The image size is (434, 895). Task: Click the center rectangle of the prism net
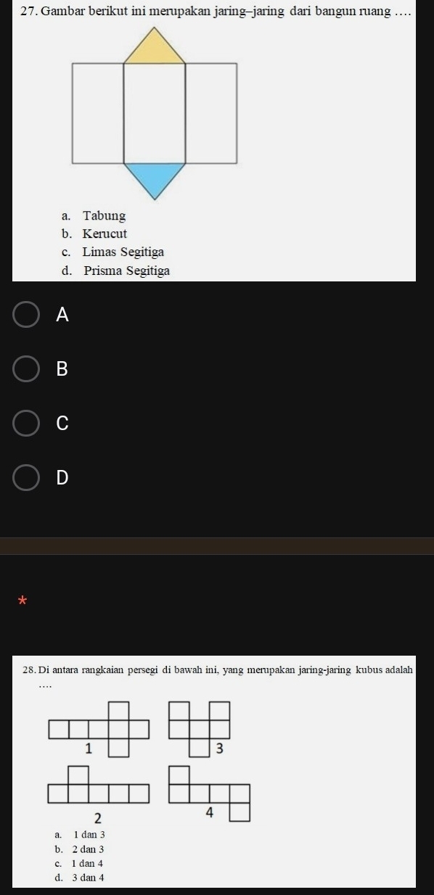coord(155,113)
